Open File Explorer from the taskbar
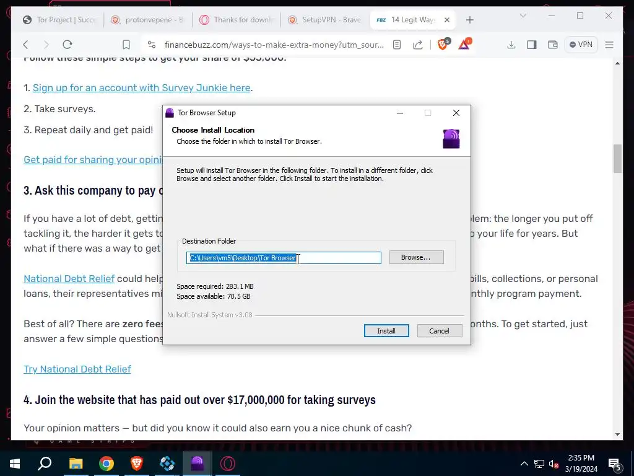 (76, 464)
